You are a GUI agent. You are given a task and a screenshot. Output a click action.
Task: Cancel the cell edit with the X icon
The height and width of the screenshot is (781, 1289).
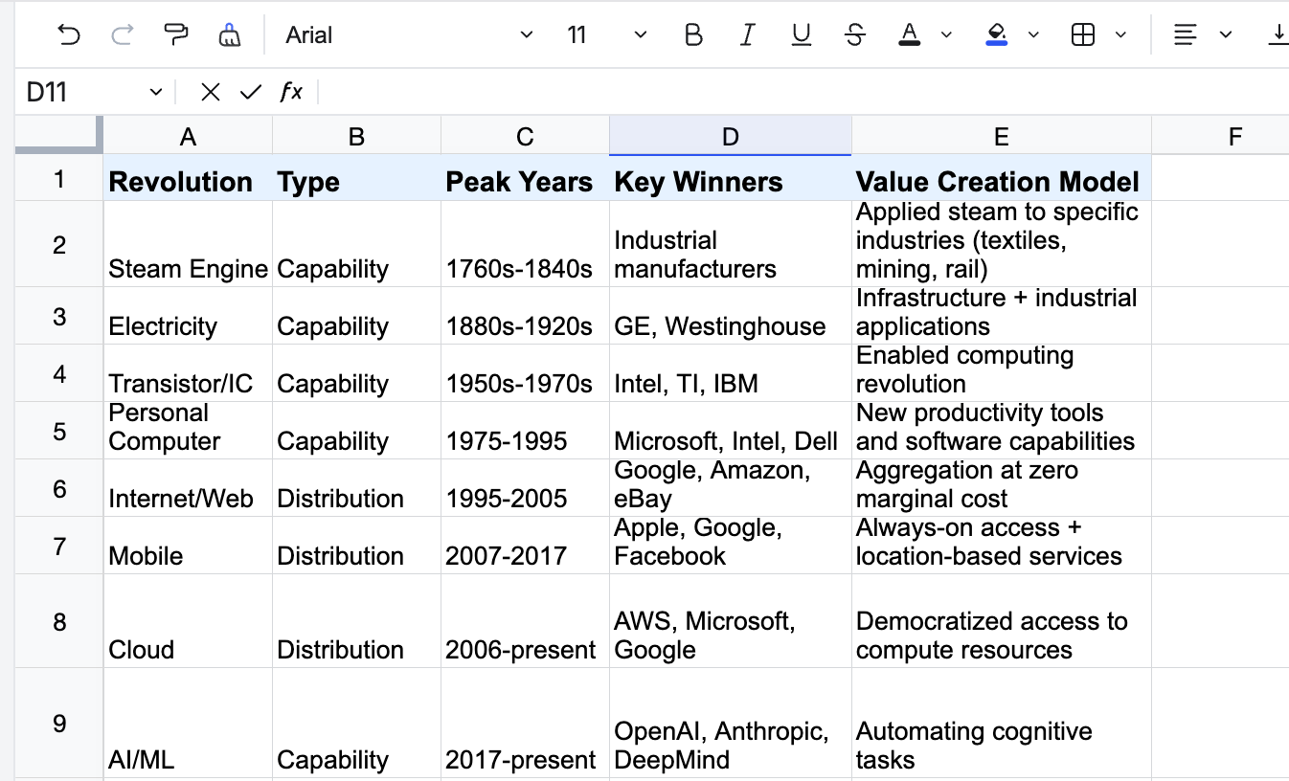pyautogui.click(x=211, y=92)
